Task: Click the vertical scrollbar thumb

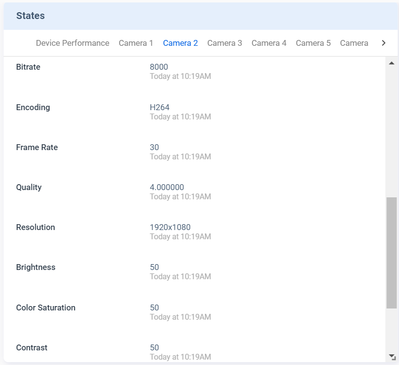Action: 392,252
